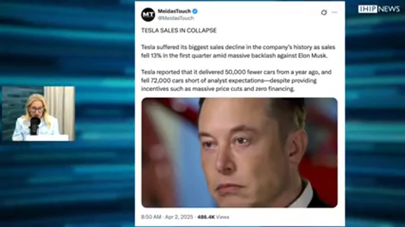Click the 8:50 AM timestamp
405x227 pixels.
151,217
